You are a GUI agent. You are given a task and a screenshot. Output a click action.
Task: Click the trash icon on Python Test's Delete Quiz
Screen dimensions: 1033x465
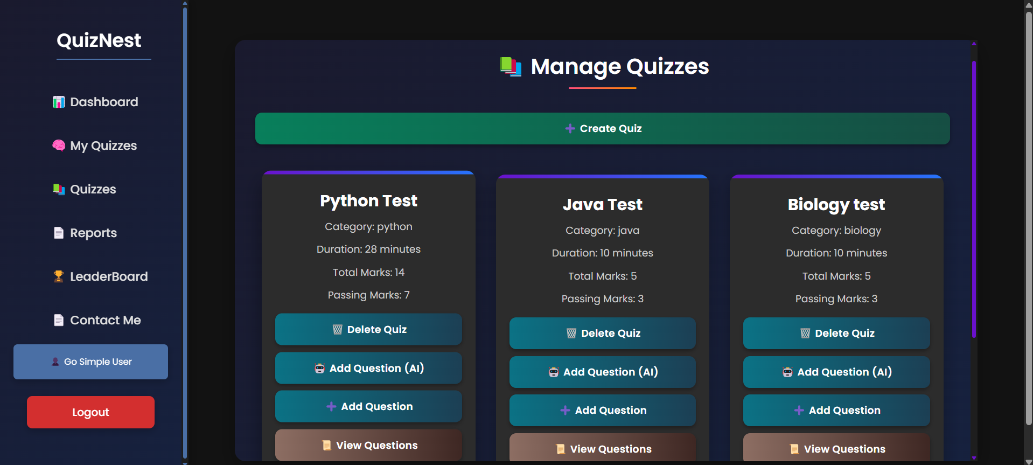(338, 329)
